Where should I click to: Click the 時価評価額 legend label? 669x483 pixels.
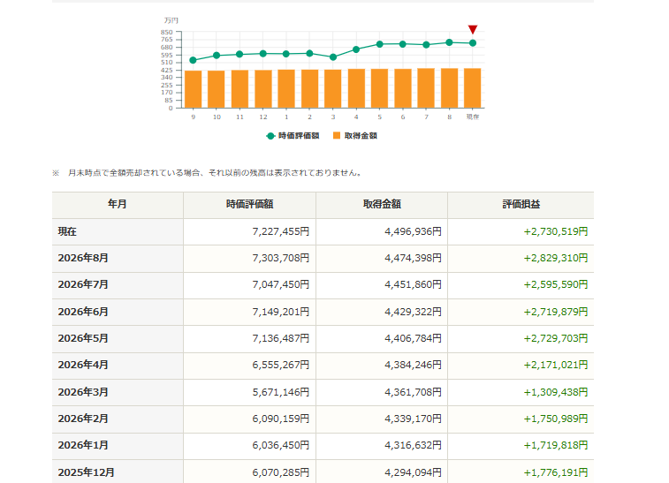click(x=299, y=136)
